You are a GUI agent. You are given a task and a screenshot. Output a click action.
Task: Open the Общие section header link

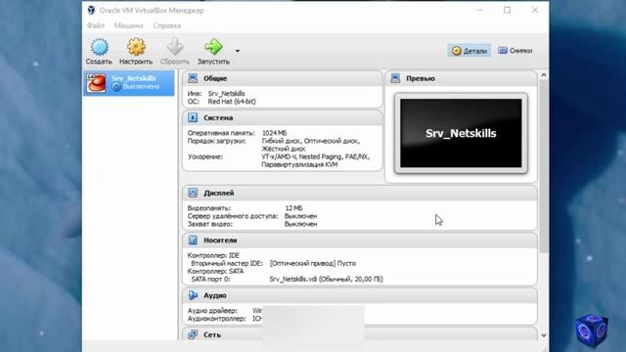(215, 78)
